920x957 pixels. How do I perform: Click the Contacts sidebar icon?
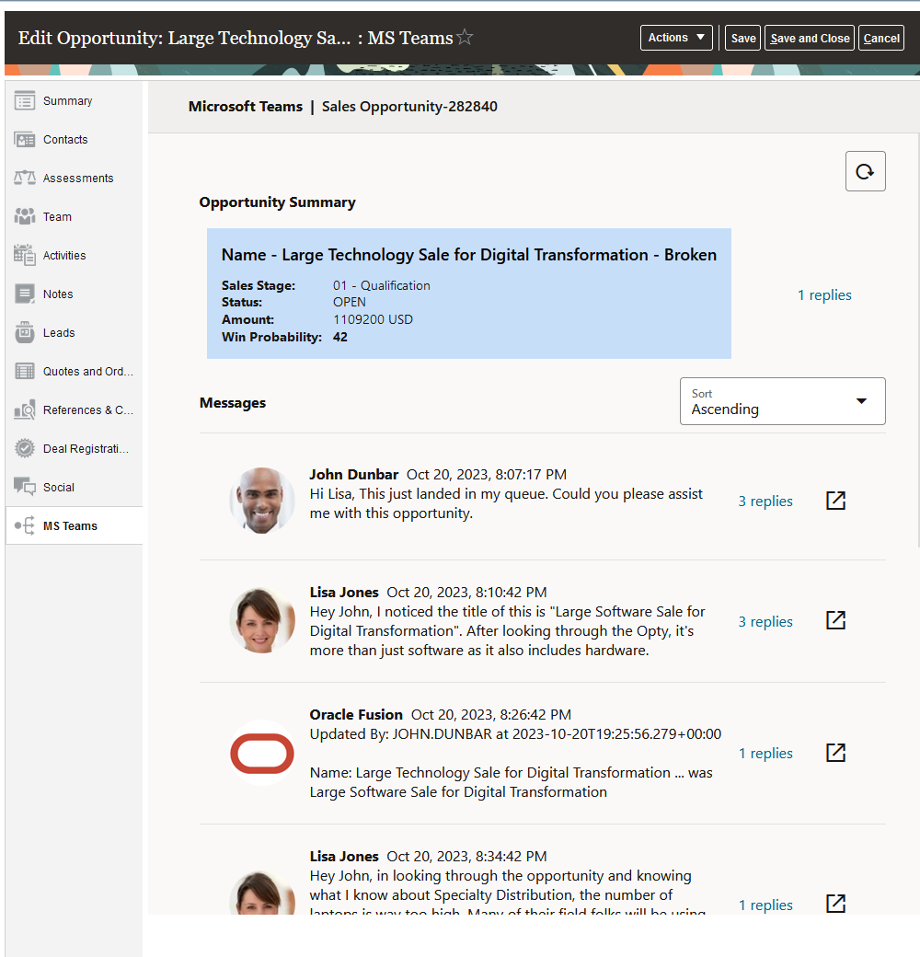[25, 140]
